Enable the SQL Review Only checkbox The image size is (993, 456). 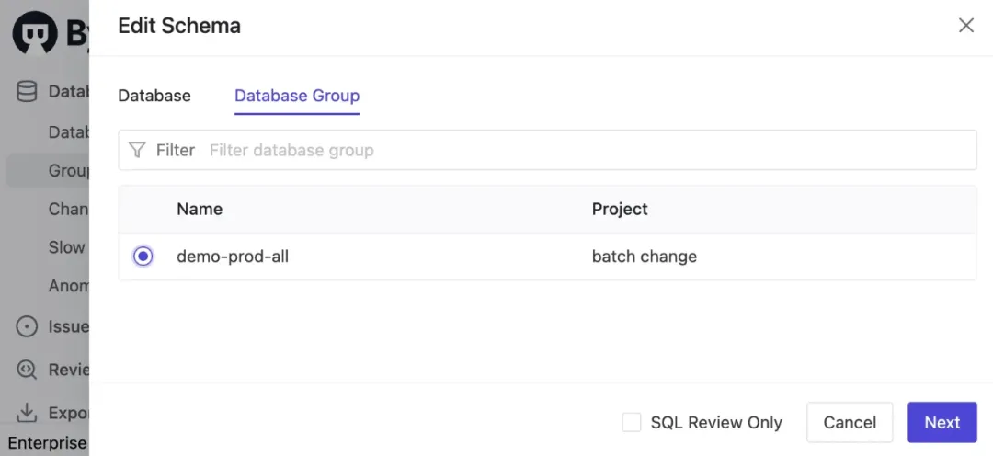[x=632, y=422]
